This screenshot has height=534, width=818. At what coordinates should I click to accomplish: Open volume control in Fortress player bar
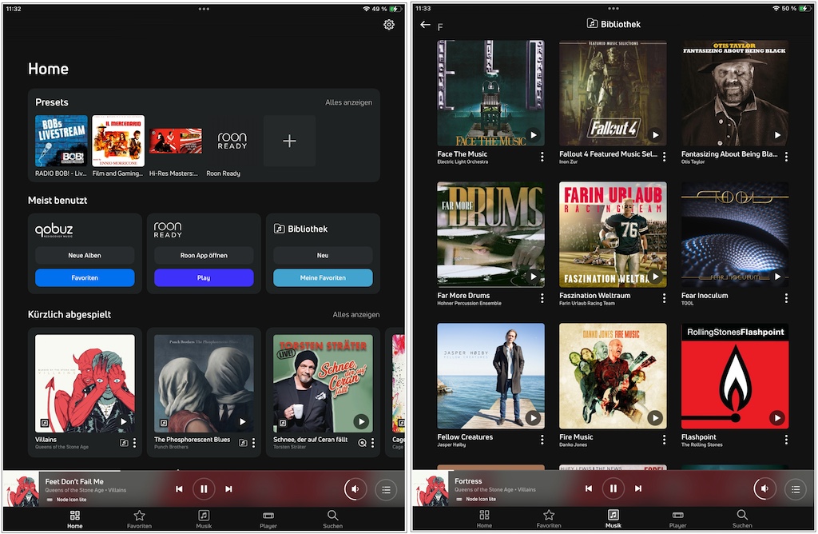coord(764,488)
